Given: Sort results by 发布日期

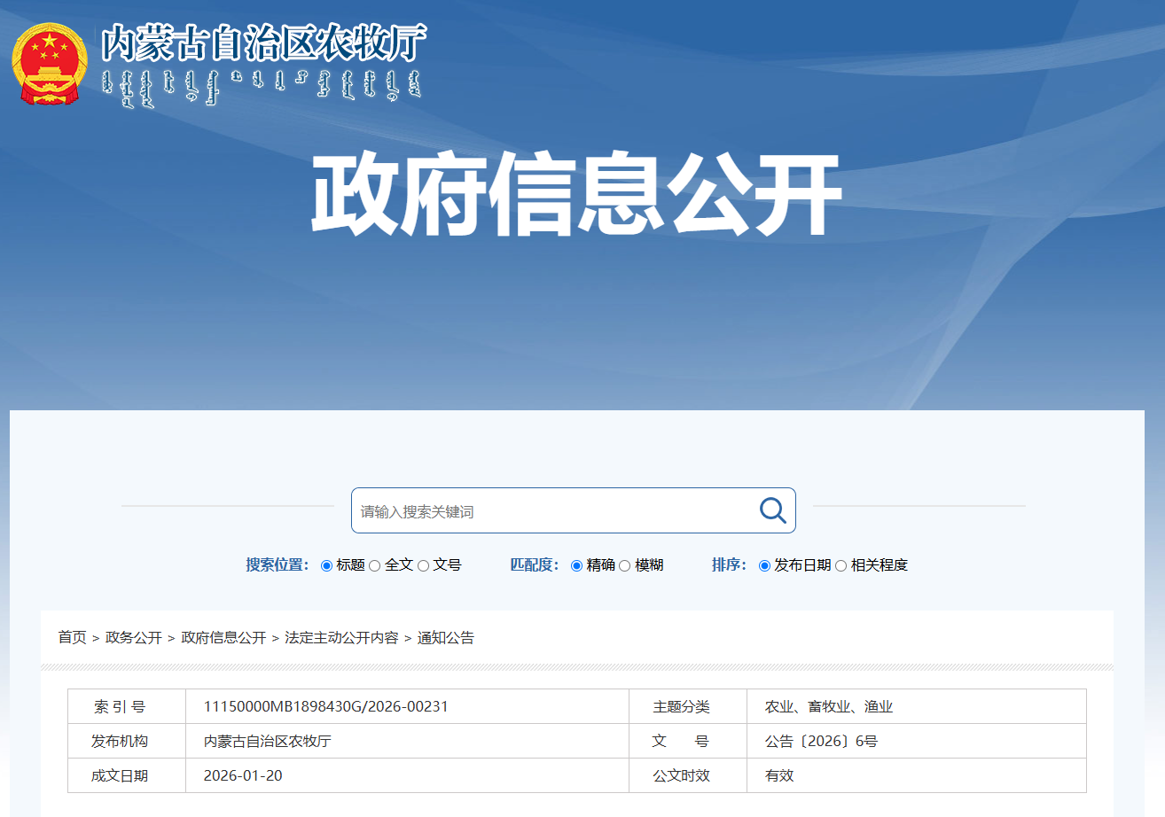Looking at the screenshot, I should coord(764,565).
